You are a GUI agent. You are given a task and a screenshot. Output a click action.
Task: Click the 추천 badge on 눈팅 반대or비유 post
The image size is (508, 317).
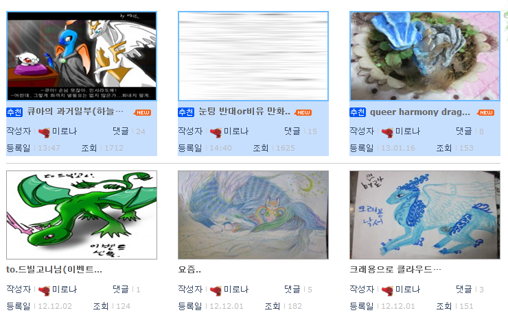pos(186,112)
